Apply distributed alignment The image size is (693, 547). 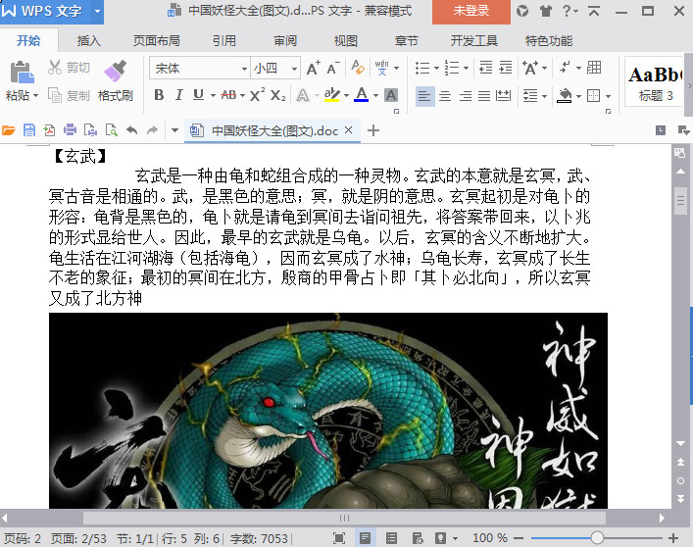pos(504,95)
